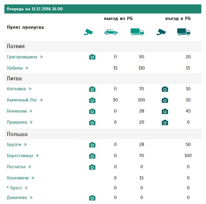The image size is (206, 204).
Task: Open the Урбаны checkpoint link
Action: (x=15, y=68)
